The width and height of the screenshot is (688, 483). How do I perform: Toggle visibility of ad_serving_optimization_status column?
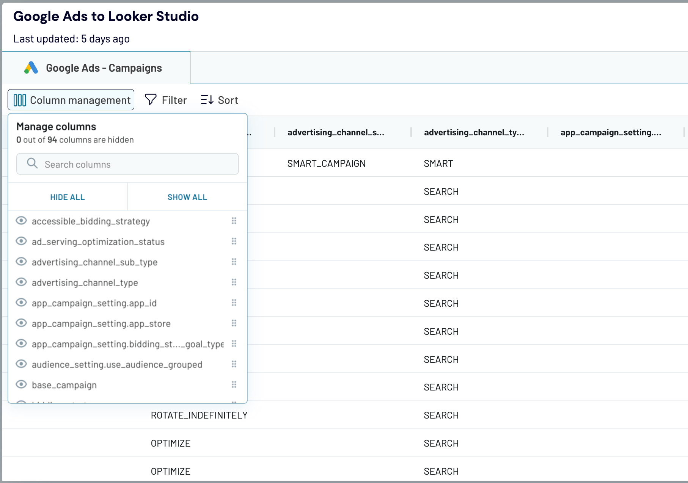[22, 241]
